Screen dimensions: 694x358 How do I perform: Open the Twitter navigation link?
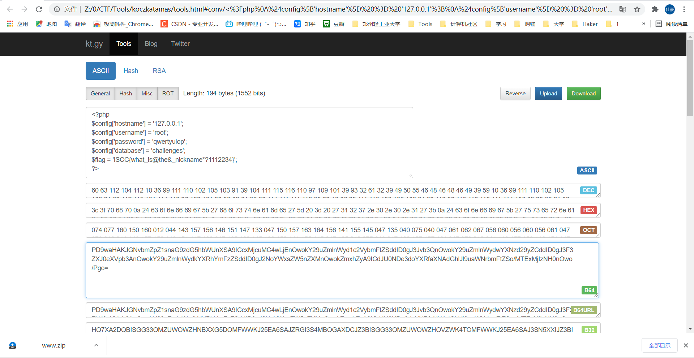coord(180,44)
